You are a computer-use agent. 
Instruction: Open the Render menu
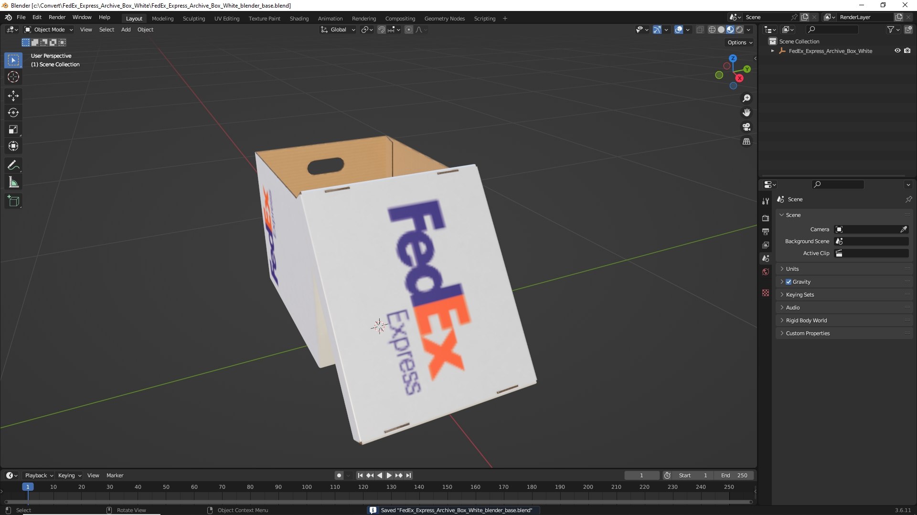57,17
